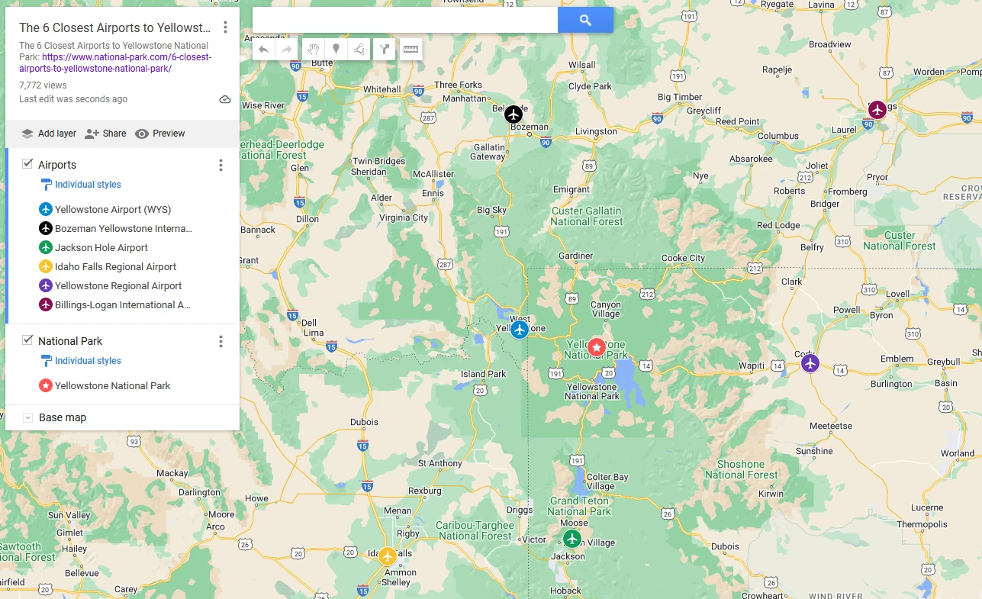Open the Airports layer options menu
This screenshot has width=982, height=599.
pos(221,165)
